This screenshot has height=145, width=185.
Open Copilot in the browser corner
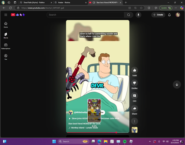(x=182, y=8)
